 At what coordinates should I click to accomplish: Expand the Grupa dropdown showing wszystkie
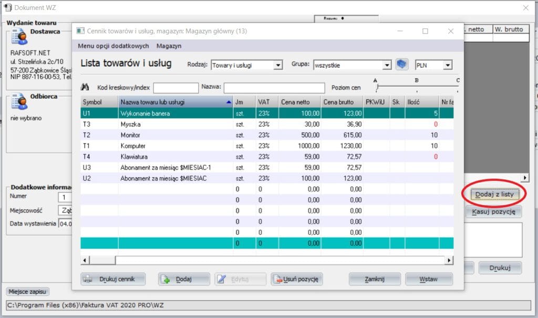tap(387, 66)
